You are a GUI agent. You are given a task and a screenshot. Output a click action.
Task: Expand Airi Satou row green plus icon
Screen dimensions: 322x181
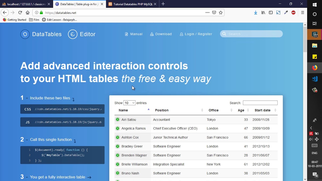tap(117, 119)
